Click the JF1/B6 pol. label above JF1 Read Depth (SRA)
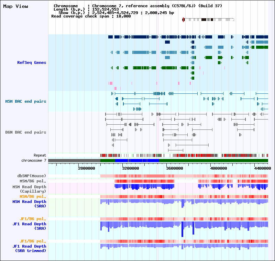This screenshot has height=261, width=275. [33, 219]
